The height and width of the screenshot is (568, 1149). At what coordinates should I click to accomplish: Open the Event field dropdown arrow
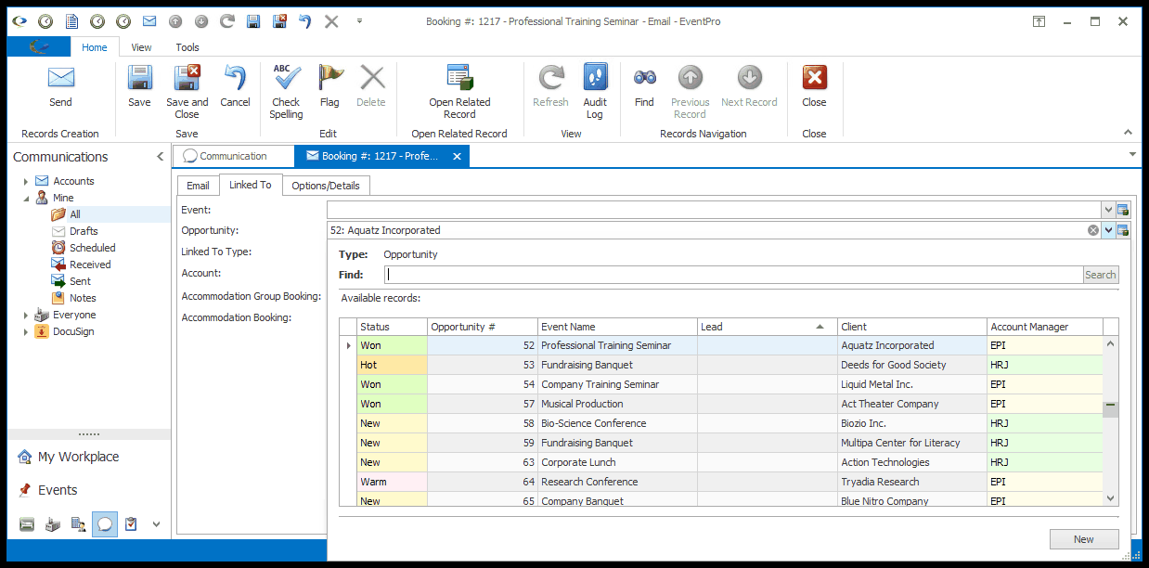[x=1108, y=210]
